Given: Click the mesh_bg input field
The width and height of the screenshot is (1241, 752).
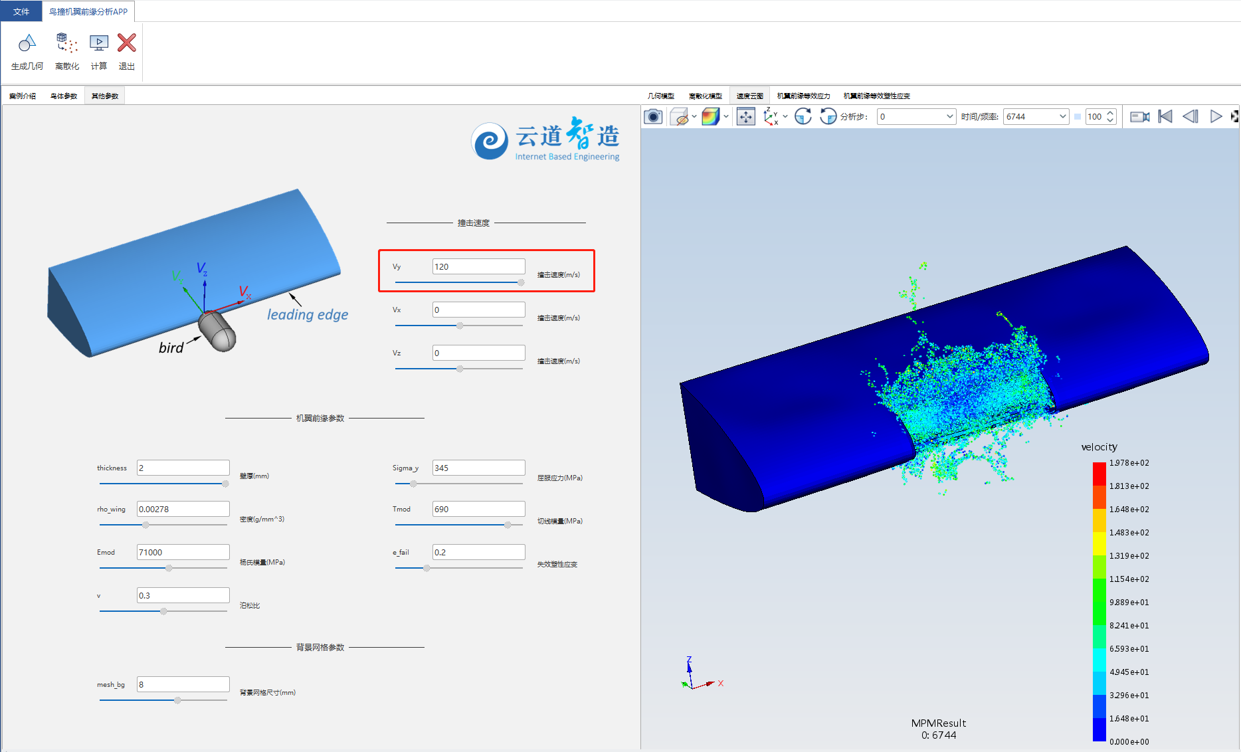Looking at the screenshot, I should click(x=183, y=684).
